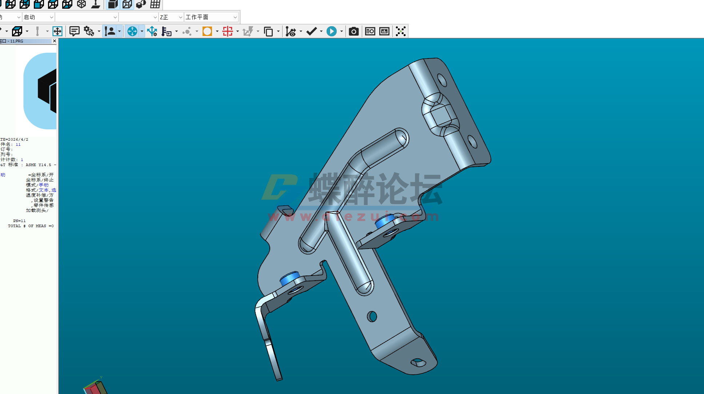The image size is (704, 394).
Task: Select the grid display icon
Action: coord(155,4)
